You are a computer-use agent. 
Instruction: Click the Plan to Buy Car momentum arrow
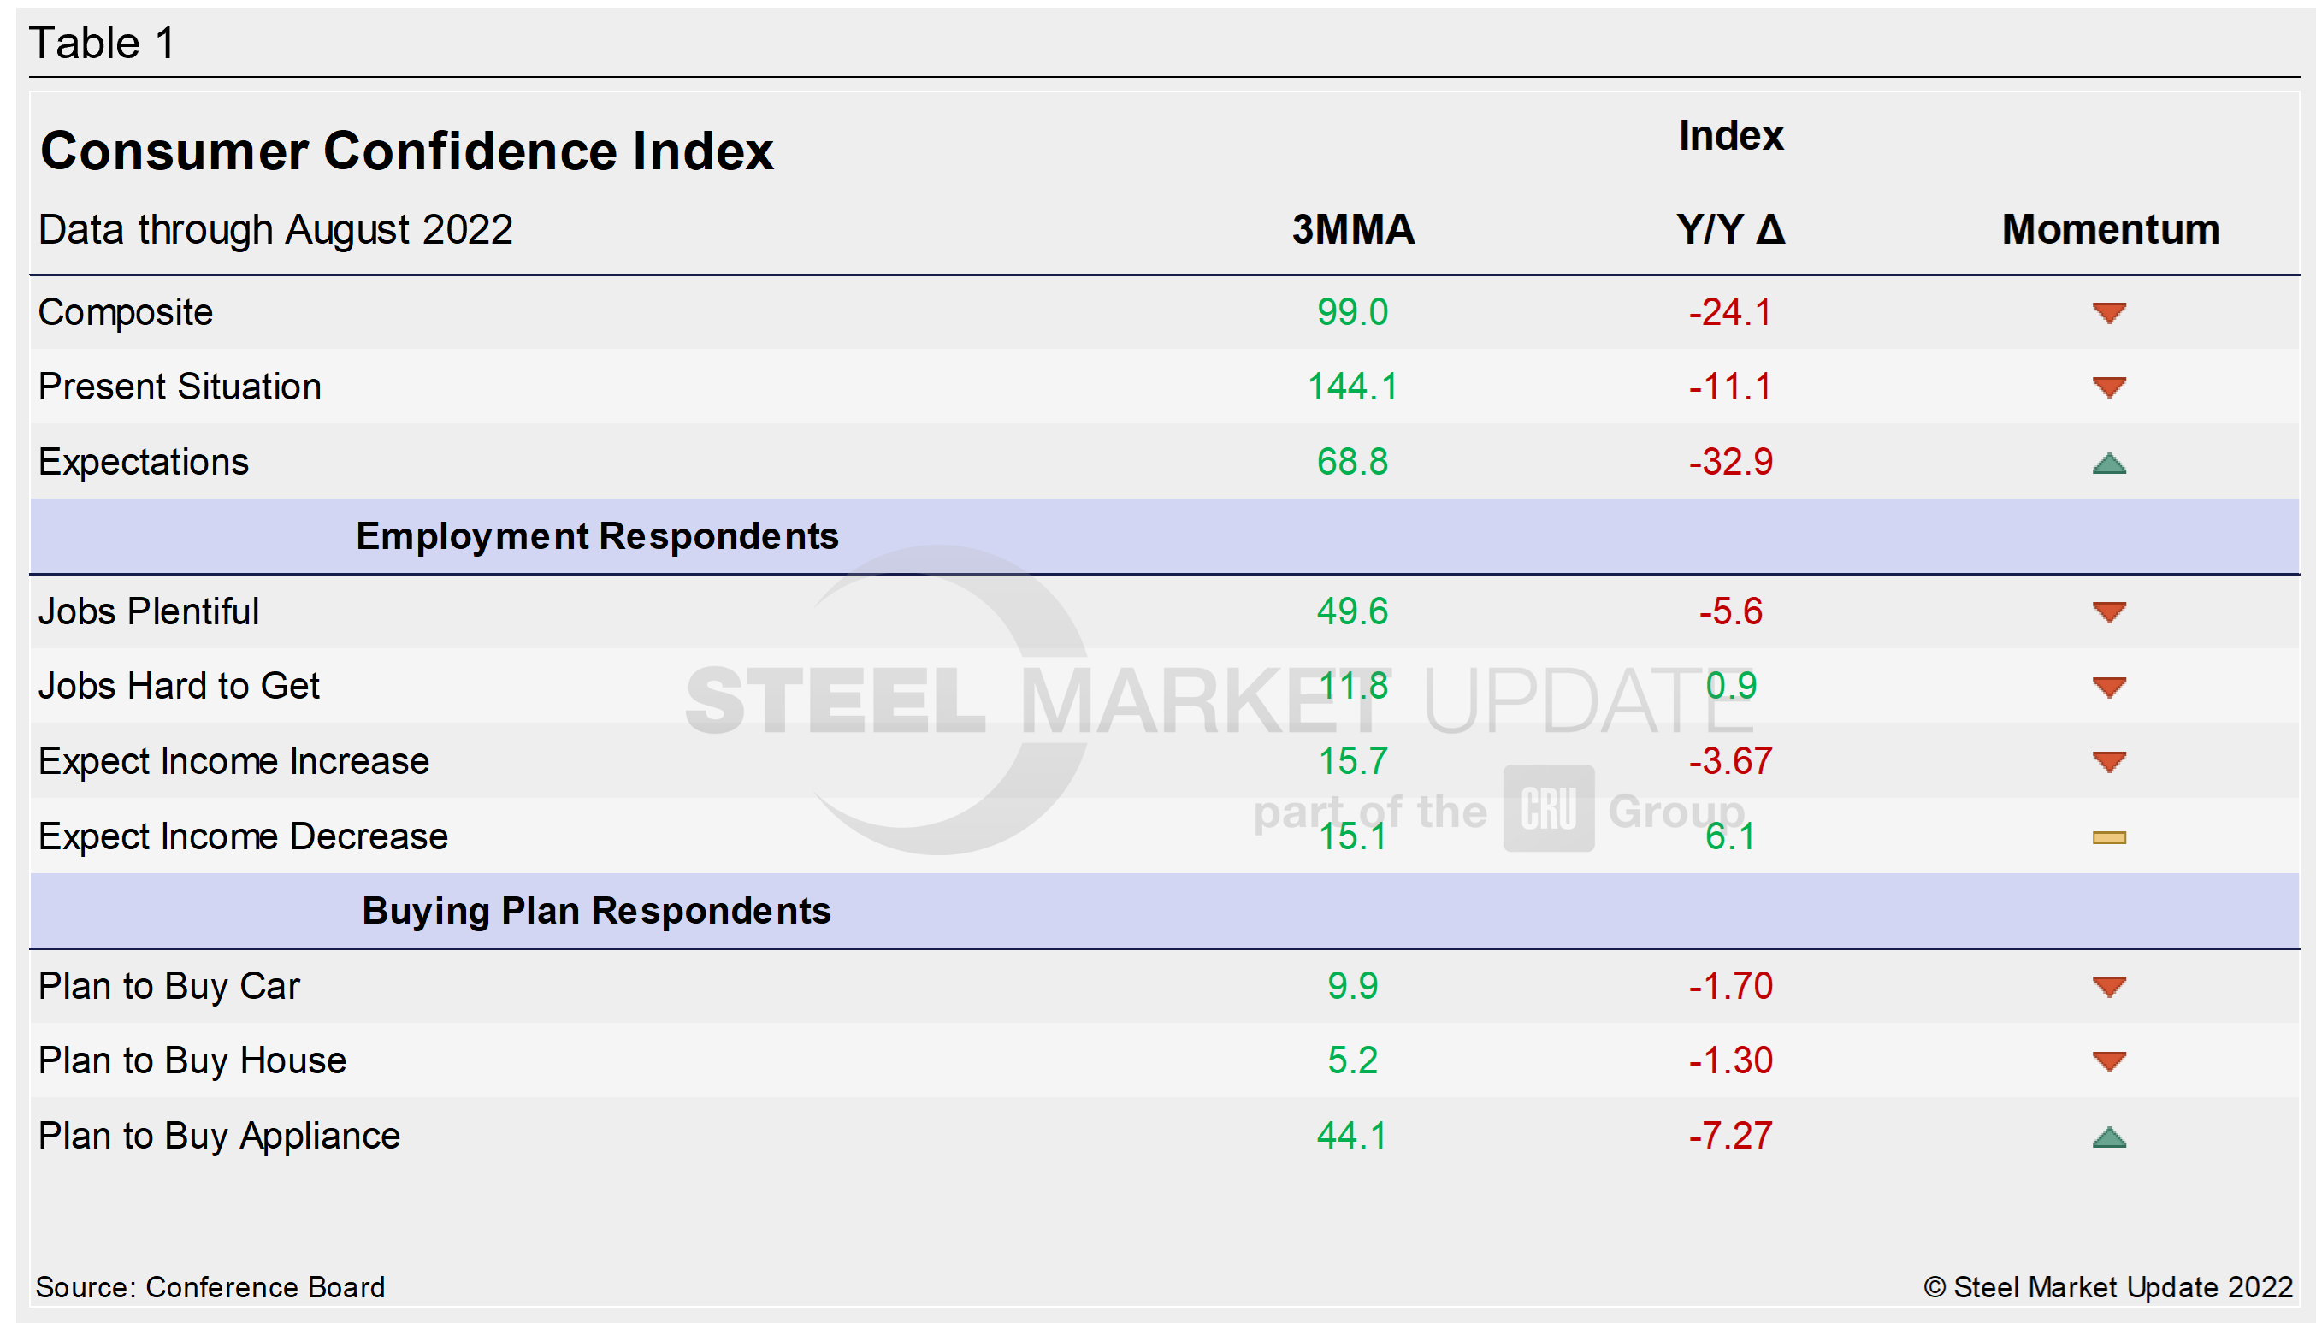(2109, 986)
